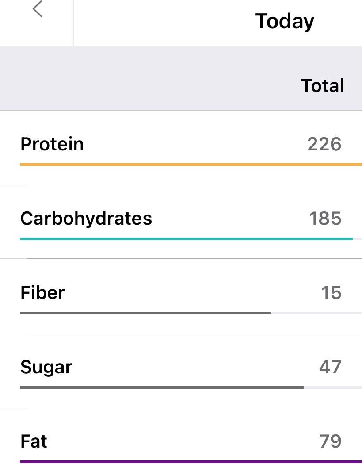The width and height of the screenshot is (362, 464).
Task: Click the unfilled remainder of Fiber bar
Action: tap(316, 313)
